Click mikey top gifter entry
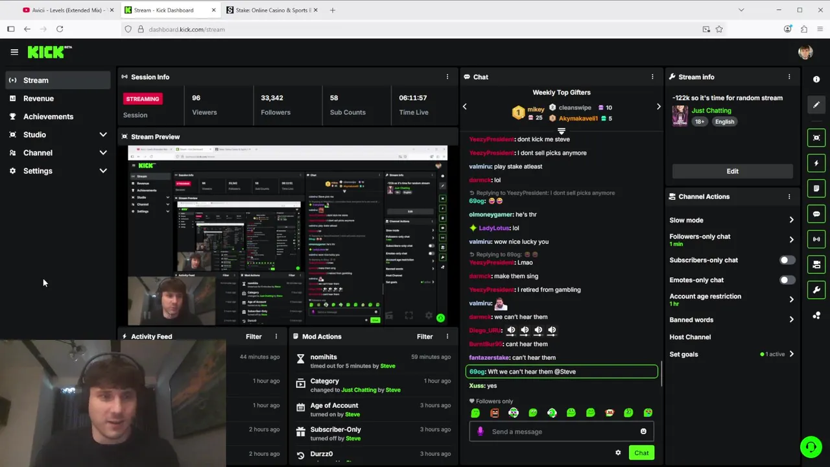 tap(528, 113)
